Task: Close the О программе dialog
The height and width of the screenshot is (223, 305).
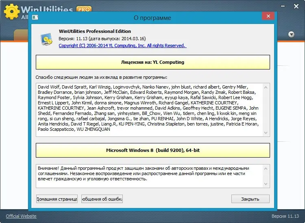Action: (268, 16)
